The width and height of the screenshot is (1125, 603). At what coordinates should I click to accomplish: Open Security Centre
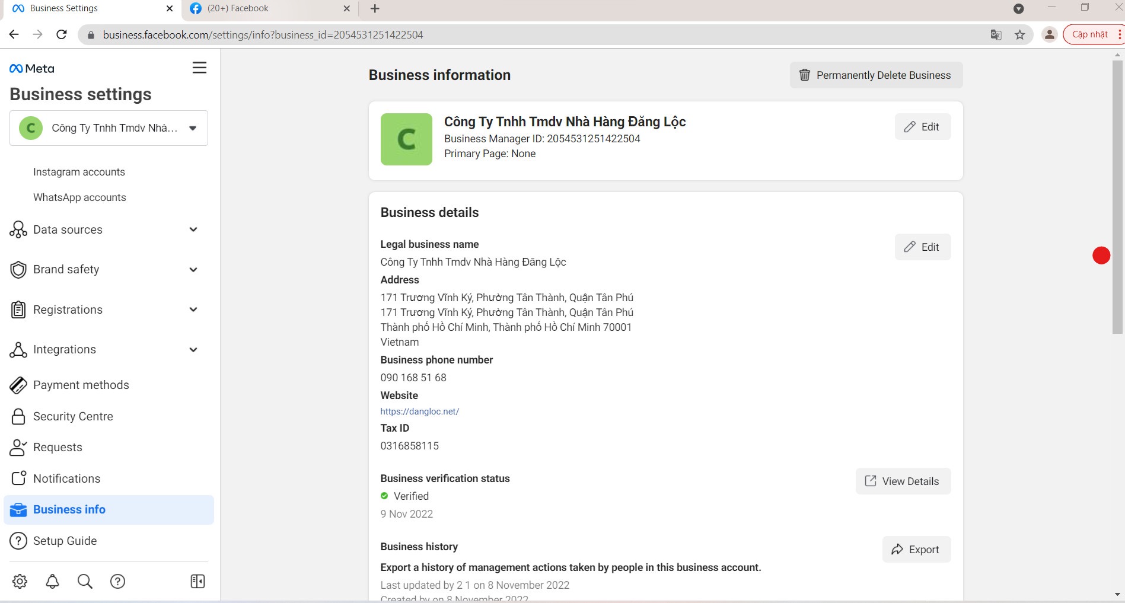pos(73,416)
